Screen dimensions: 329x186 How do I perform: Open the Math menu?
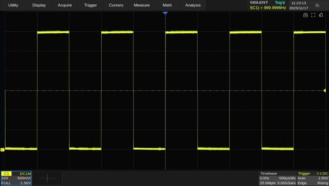(167, 5)
